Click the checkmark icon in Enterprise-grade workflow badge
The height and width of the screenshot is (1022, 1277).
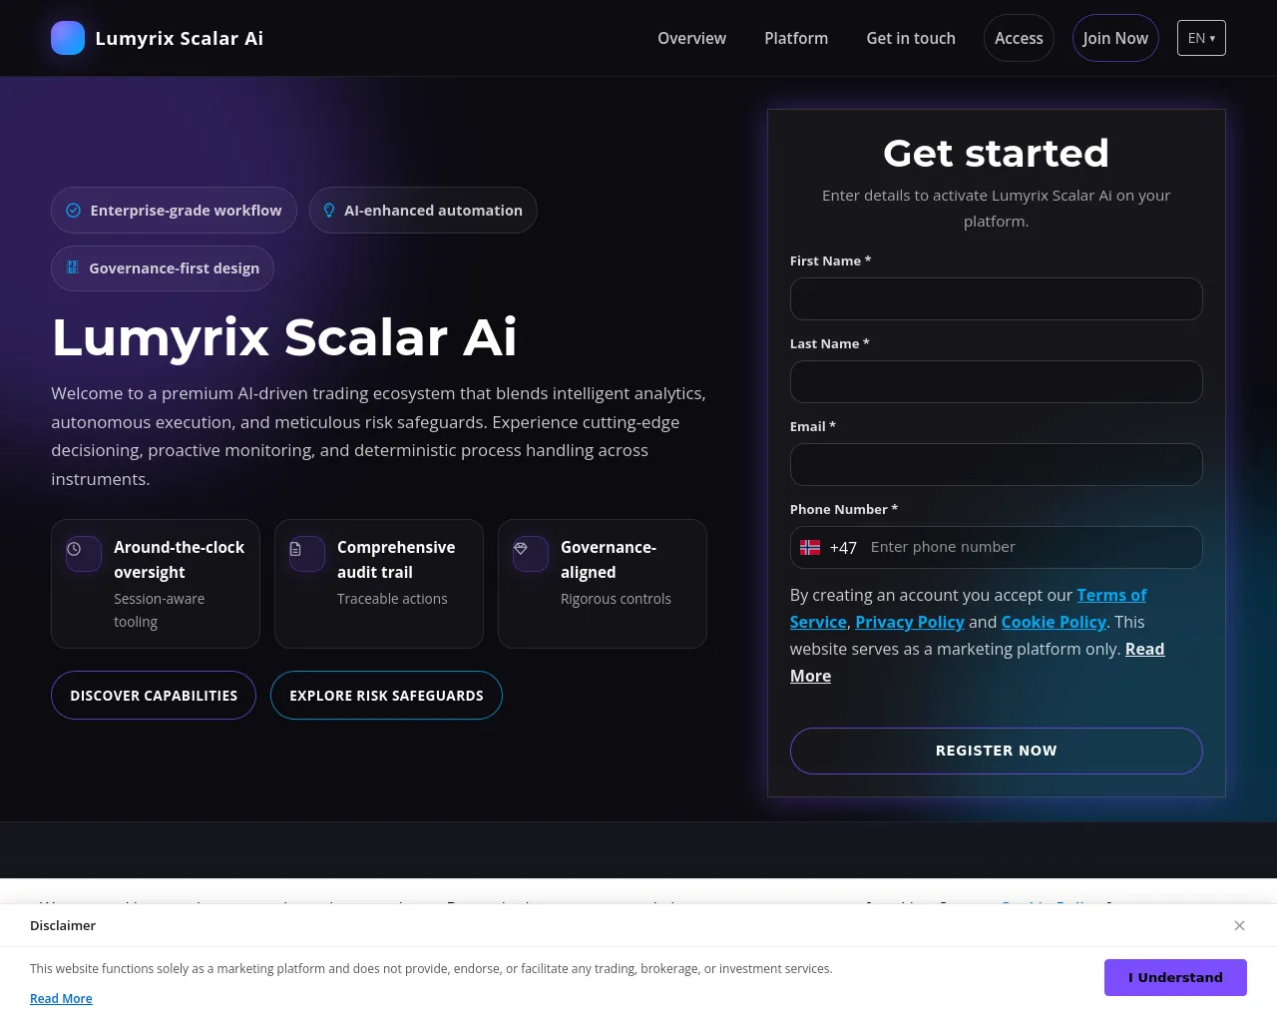coord(73,211)
